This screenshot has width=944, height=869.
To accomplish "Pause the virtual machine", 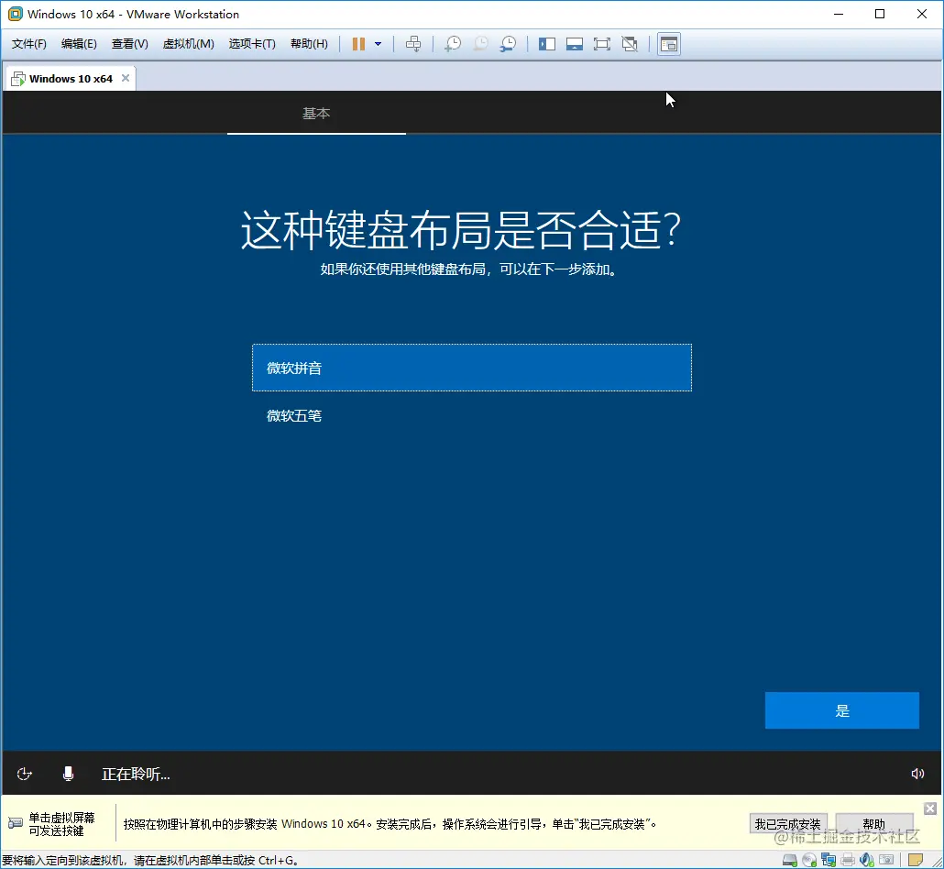I will point(358,44).
